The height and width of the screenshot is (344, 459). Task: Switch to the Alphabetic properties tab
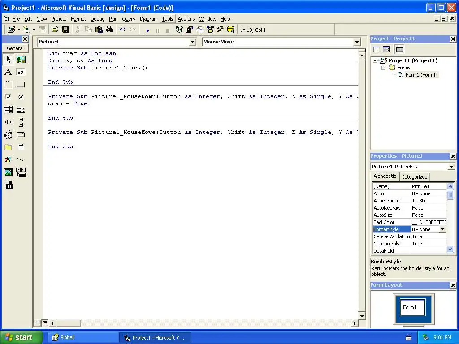385,176
